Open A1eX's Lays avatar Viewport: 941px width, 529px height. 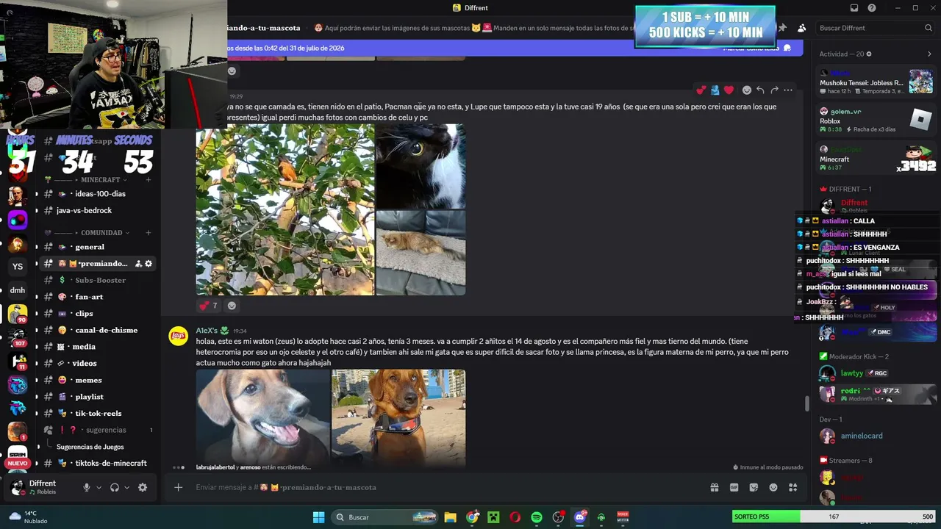click(178, 336)
